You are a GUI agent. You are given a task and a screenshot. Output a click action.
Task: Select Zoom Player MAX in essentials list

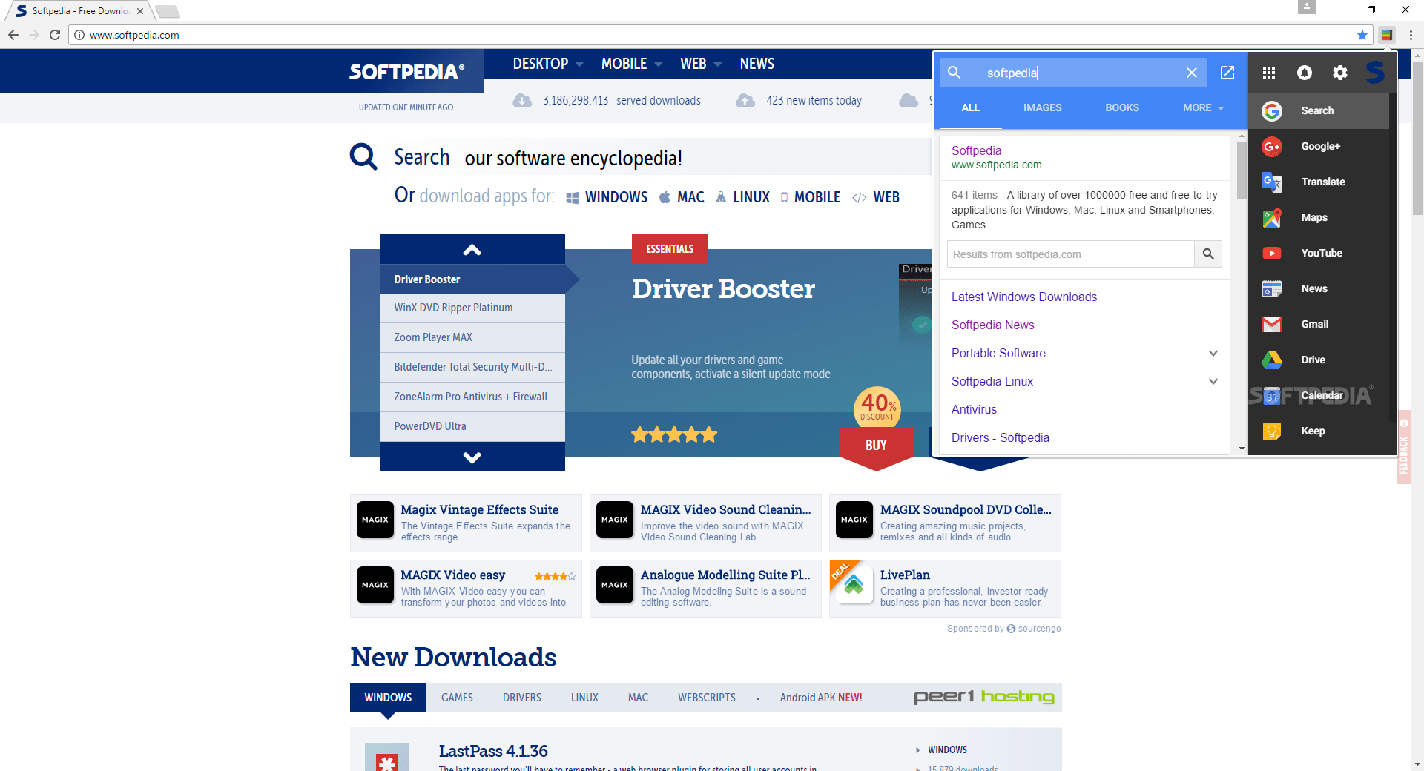pos(472,337)
